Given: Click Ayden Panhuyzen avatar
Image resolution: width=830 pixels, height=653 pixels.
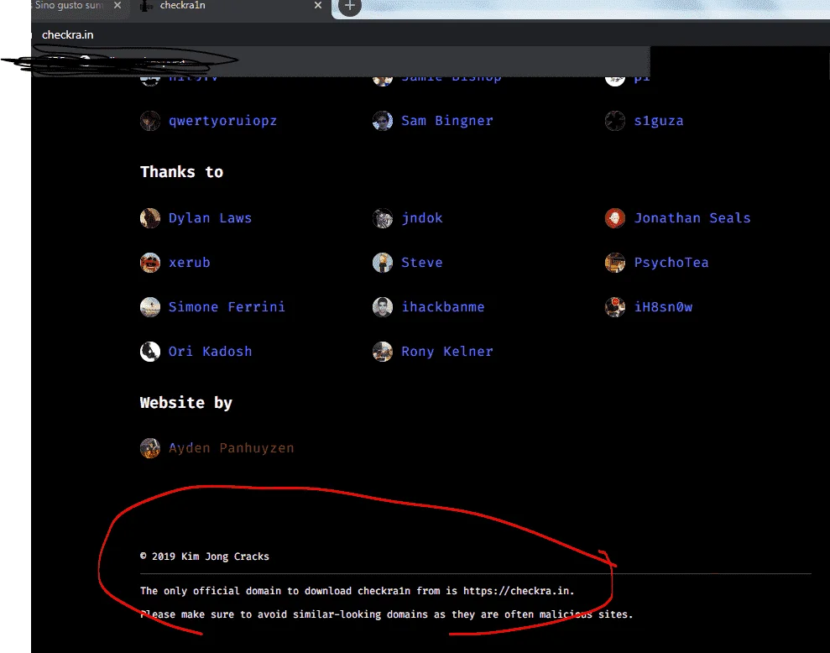Looking at the screenshot, I should pos(150,448).
